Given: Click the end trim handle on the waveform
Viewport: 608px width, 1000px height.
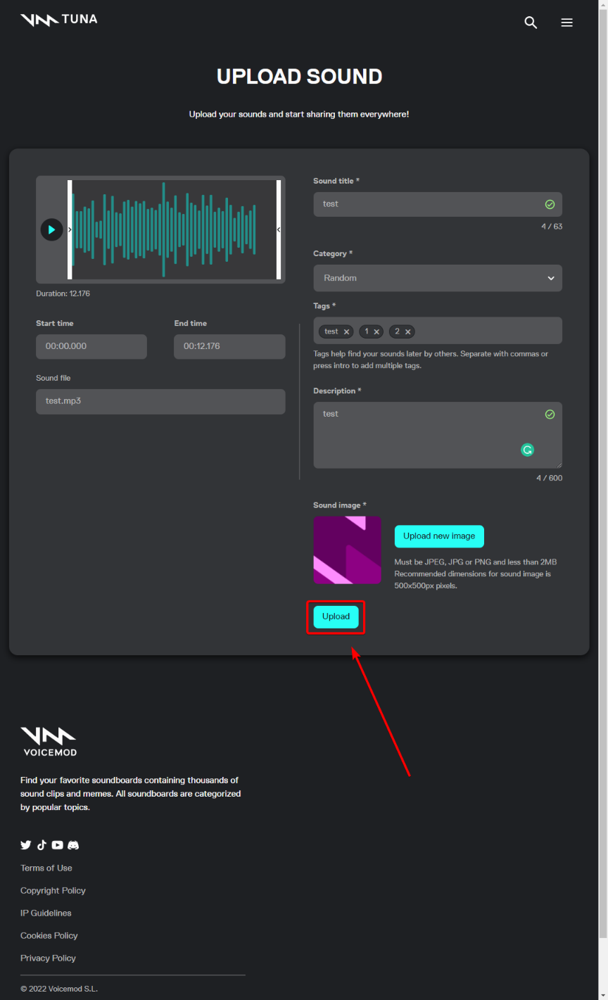Looking at the screenshot, I should click(x=278, y=229).
